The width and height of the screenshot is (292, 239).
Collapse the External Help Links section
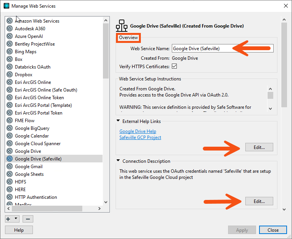(118, 121)
